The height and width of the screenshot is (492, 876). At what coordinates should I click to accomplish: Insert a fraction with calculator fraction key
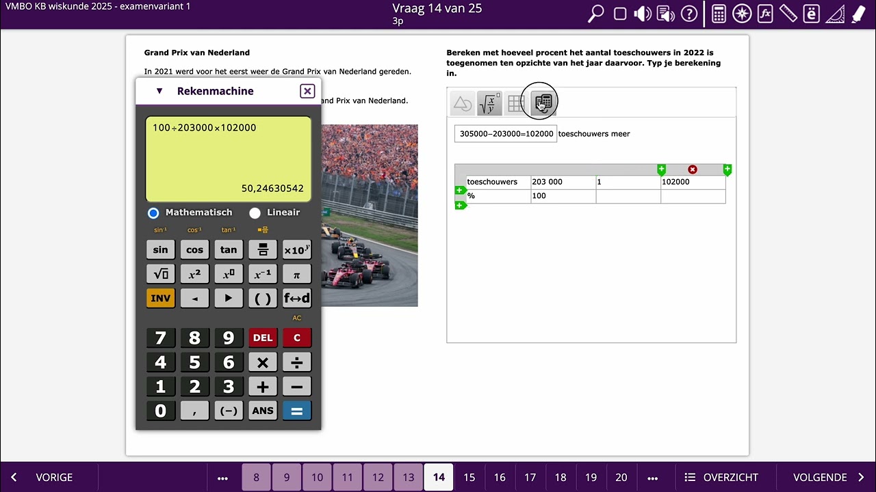[x=263, y=249]
